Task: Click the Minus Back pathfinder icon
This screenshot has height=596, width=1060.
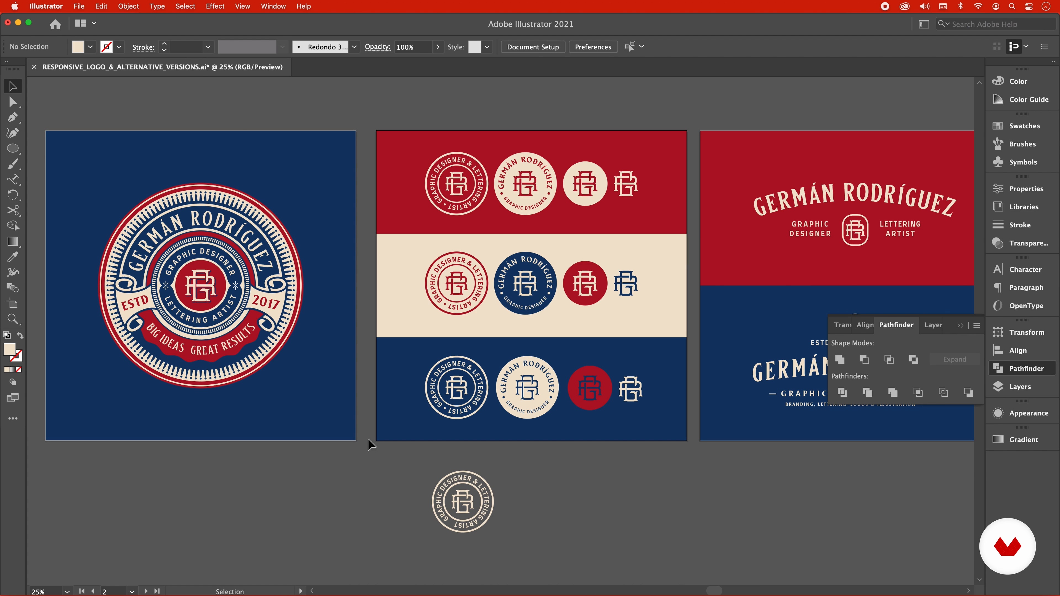Action: (x=968, y=392)
